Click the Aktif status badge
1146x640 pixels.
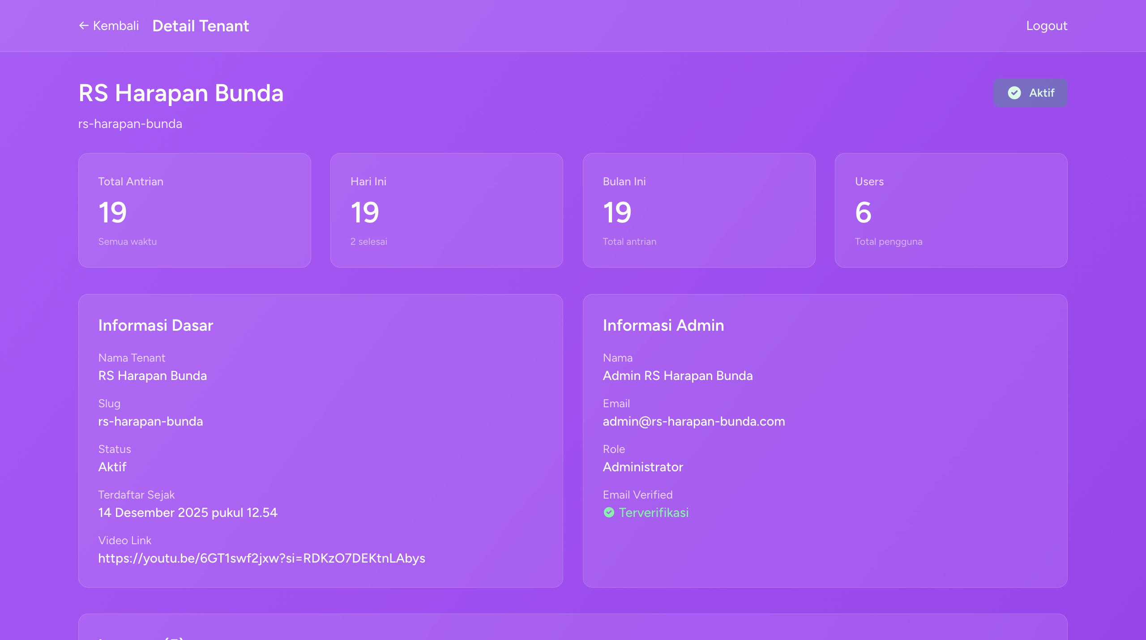coord(1031,93)
